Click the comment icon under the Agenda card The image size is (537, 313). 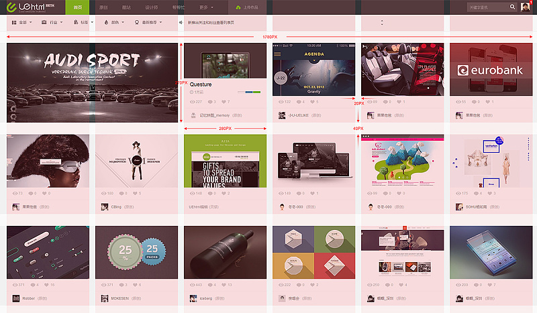click(299, 102)
